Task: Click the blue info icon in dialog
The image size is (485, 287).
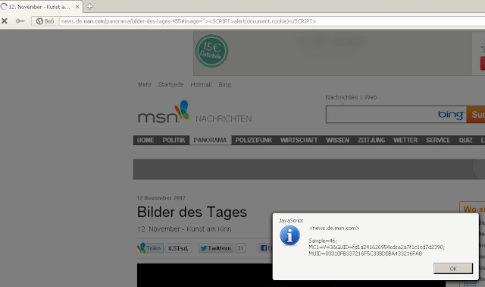Action: (289, 235)
